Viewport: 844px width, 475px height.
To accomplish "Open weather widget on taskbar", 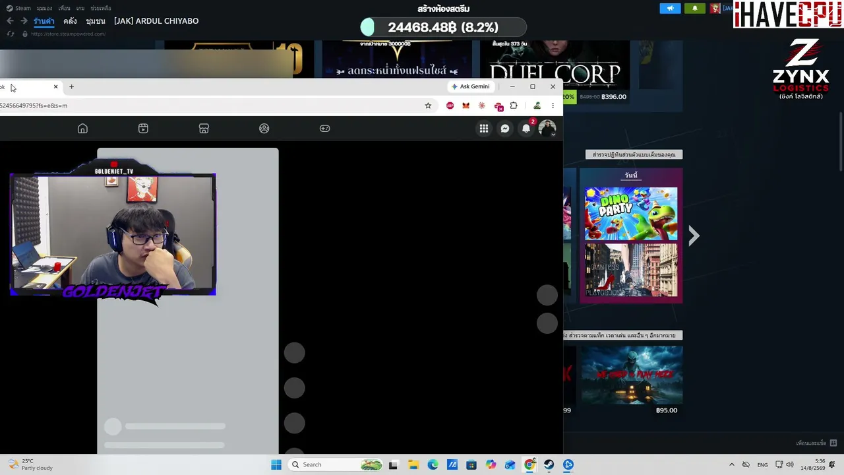I will click(x=30, y=464).
